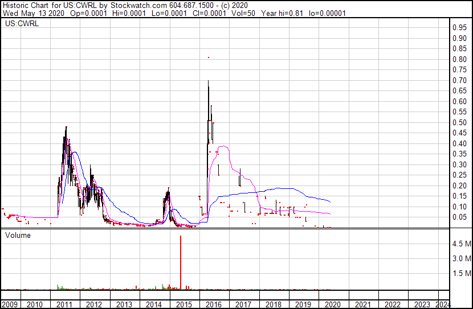Click the 2013 year label on the axis
The height and width of the screenshot is (309, 473).
pos(124,304)
